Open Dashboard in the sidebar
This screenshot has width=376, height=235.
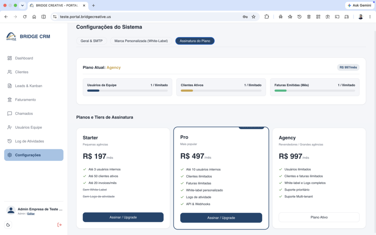coord(33,58)
